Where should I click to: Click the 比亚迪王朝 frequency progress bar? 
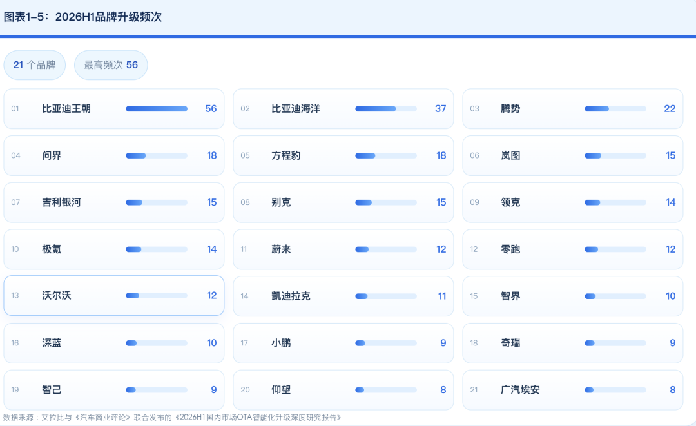pyautogui.click(x=157, y=109)
